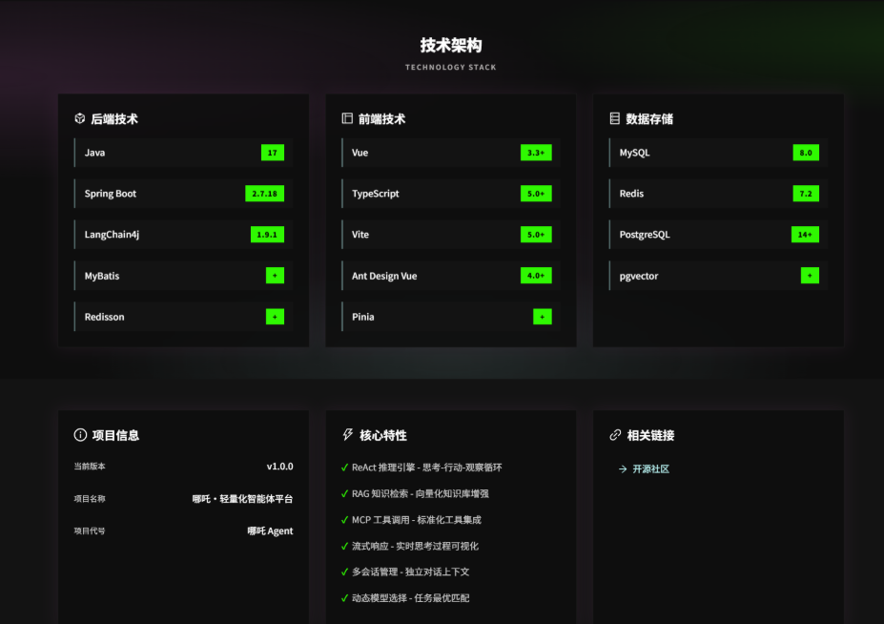Click the v1.0.0 version value

click(x=279, y=467)
